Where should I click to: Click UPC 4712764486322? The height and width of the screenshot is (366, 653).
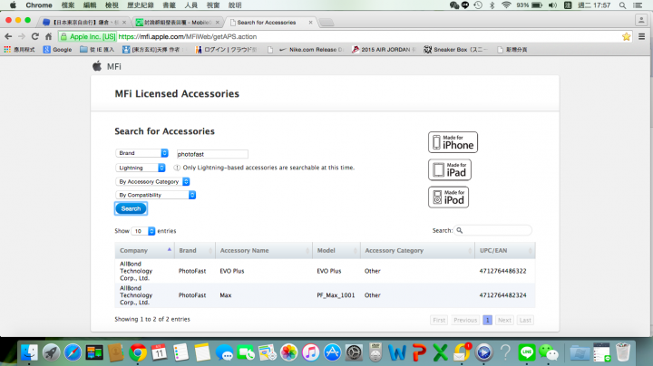coord(502,271)
